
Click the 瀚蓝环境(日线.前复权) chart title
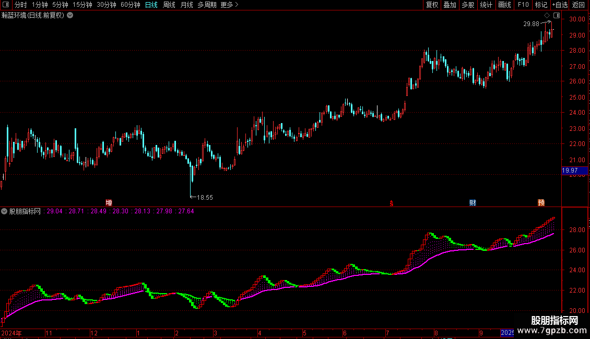tap(33, 16)
